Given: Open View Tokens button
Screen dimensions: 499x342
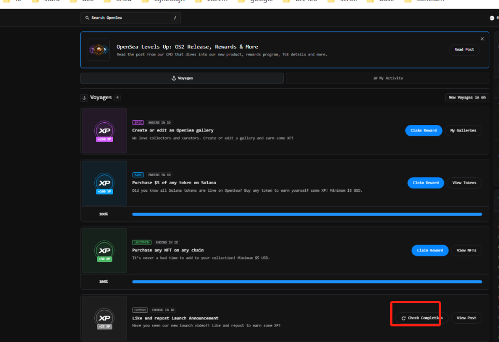Looking at the screenshot, I should [464, 183].
